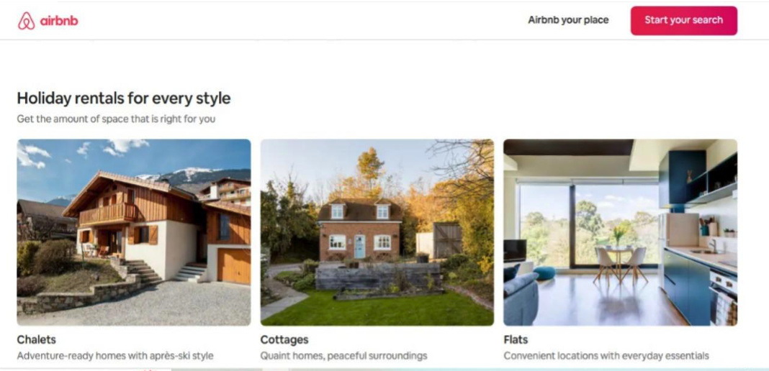Click the blue front door in Cottages photo
Screen dimensions: 769x371
(359, 246)
